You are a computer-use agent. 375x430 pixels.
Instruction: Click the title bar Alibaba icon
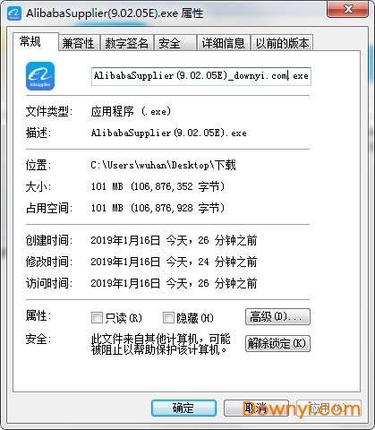(x=13, y=13)
